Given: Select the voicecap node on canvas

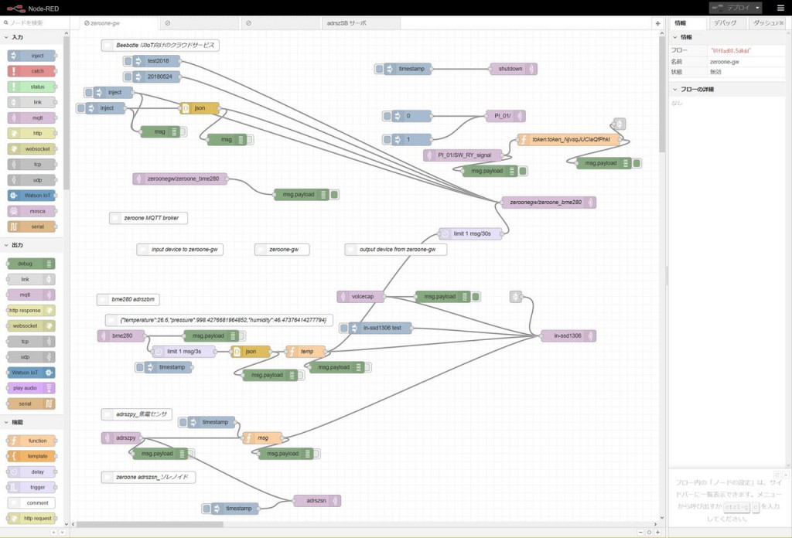Looking at the screenshot, I should tap(362, 296).
